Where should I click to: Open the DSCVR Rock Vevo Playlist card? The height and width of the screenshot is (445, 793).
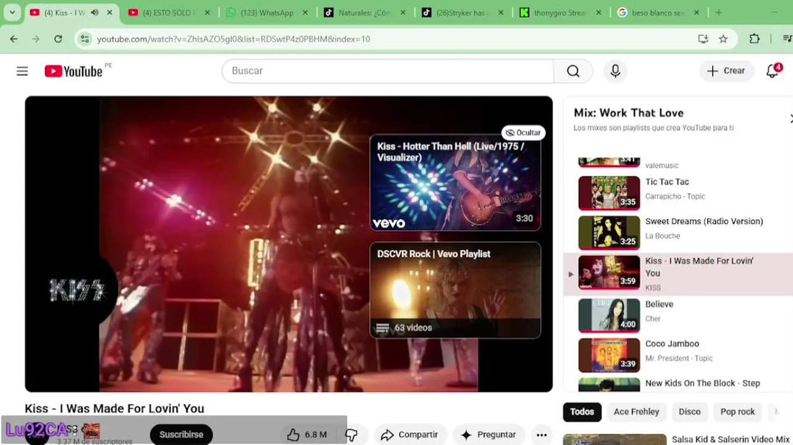pos(455,290)
